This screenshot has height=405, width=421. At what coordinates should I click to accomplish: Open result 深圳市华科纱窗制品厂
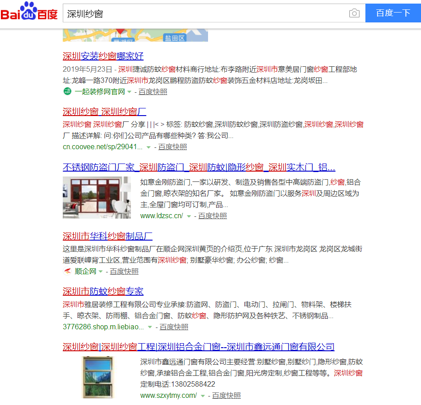tap(108, 236)
